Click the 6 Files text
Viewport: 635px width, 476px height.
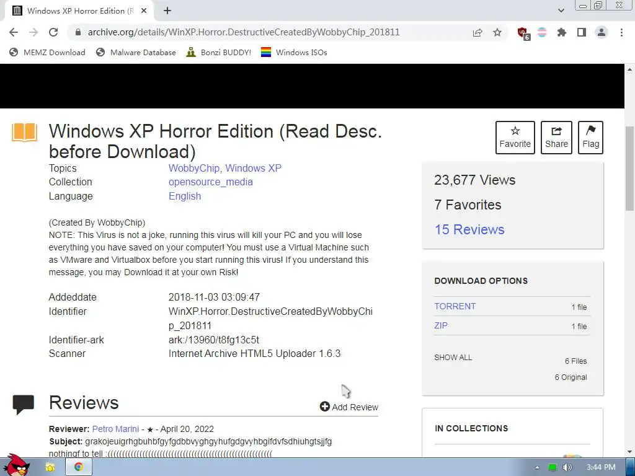(x=575, y=361)
